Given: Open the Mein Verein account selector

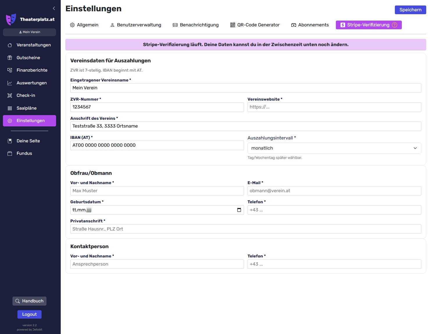Looking at the screenshot, I should (x=29, y=32).
